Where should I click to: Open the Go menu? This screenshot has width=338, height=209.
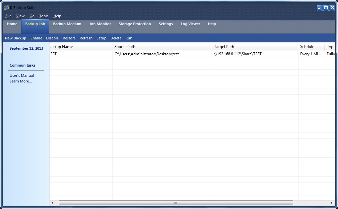32,16
